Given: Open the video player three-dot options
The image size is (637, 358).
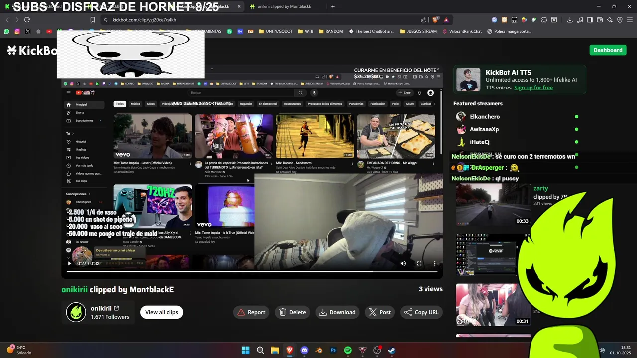Looking at the screenshot, I should [435, 263].
